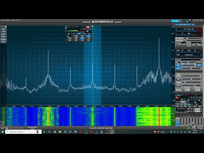Image resolution: width=204 pixels, height=153 pixels.
Task: Add a tracking notch filter with +TNF
Action: pos(3,32)
